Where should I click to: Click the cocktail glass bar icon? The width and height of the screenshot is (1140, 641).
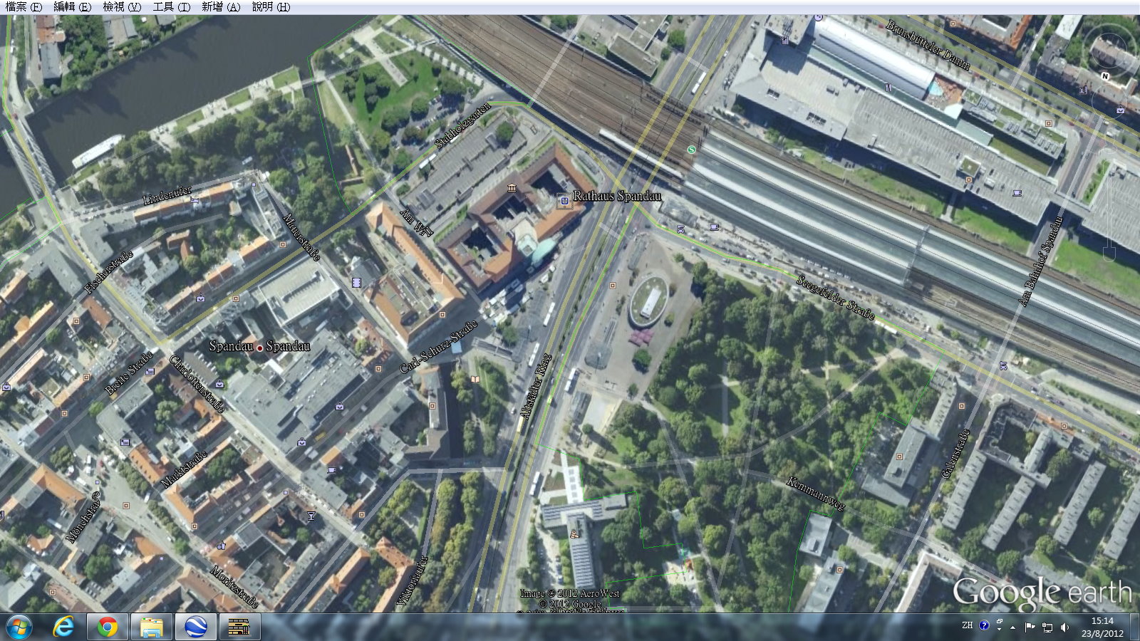(x=311, y=516)
